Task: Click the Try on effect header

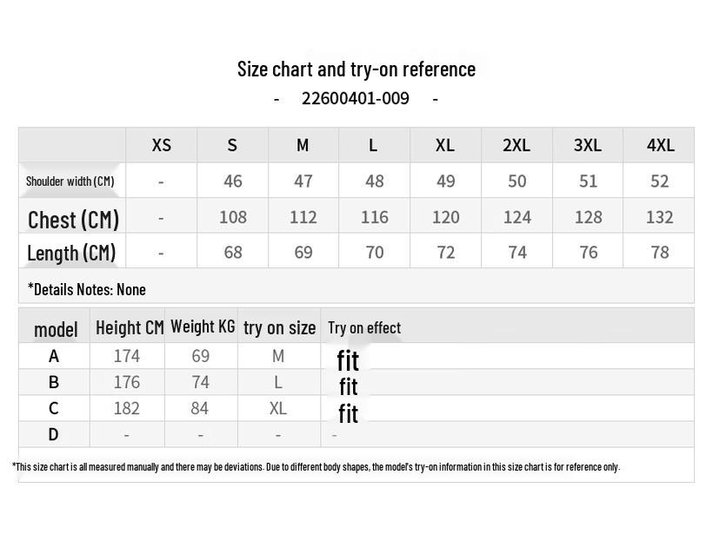Action: [364, 328]
